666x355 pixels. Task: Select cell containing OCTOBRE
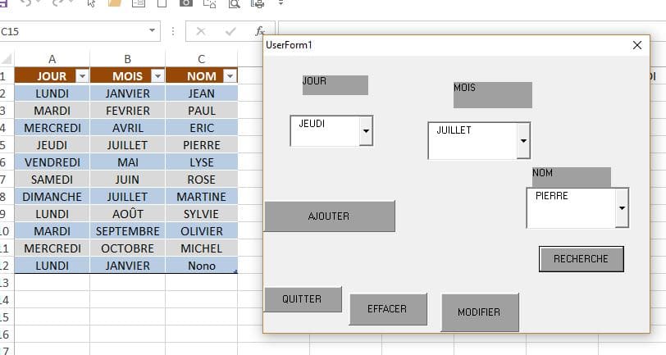pos(127,248)
